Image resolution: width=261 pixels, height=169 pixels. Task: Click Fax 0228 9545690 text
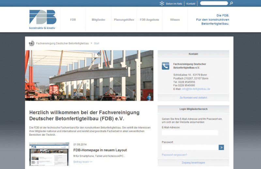184,85
